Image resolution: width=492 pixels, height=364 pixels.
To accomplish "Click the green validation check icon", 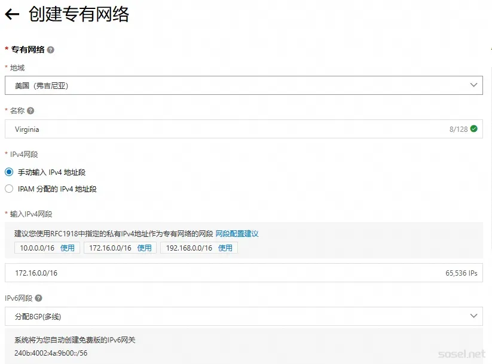I will click(x=474, y=129).
